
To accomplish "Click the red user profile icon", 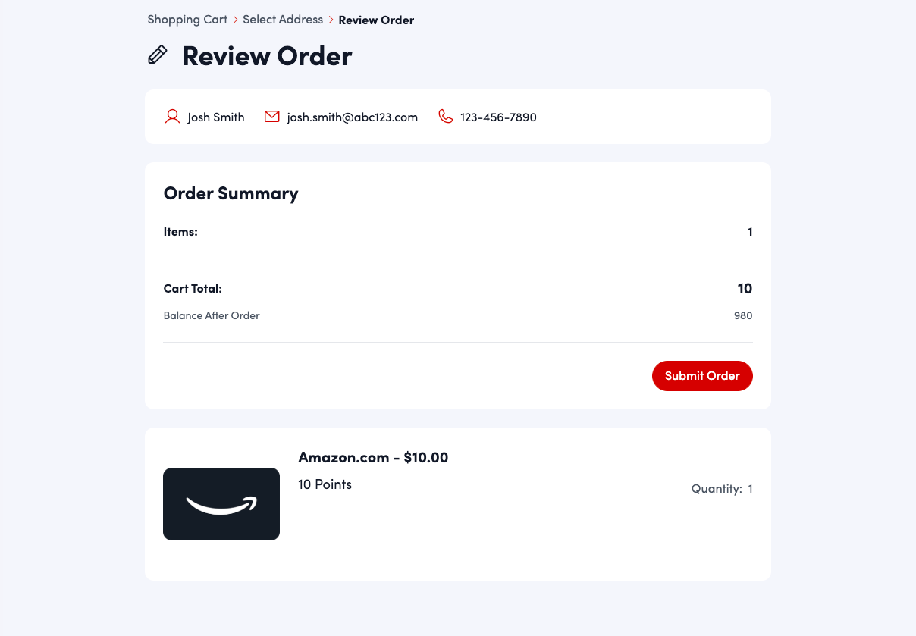I will (172, 117).
